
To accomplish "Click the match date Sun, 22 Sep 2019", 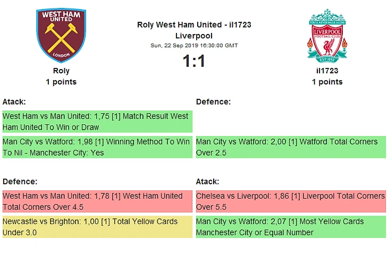I will tap(194, 46).
